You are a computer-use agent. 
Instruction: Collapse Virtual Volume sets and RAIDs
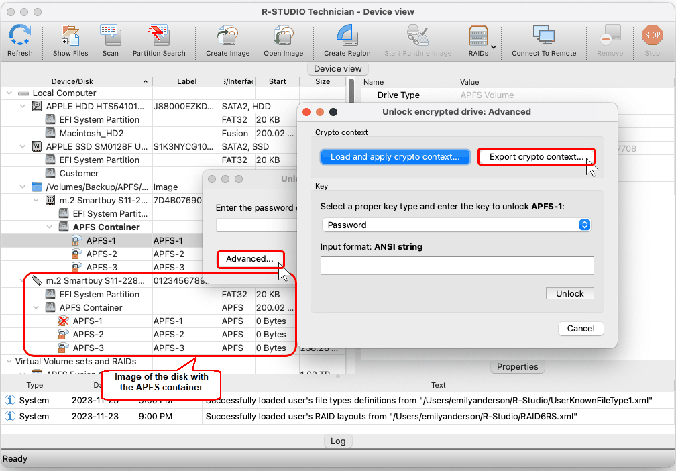[9, 361]
